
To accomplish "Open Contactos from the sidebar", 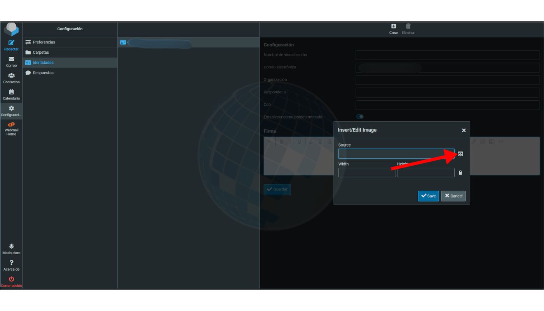I will [11, 76].
